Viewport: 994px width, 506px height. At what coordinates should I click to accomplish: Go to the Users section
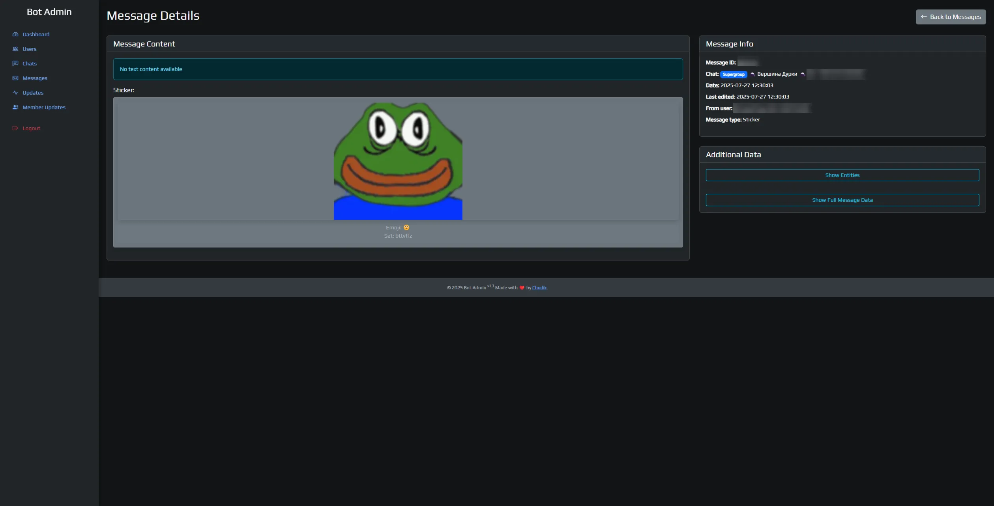click(x=29, y=49)
